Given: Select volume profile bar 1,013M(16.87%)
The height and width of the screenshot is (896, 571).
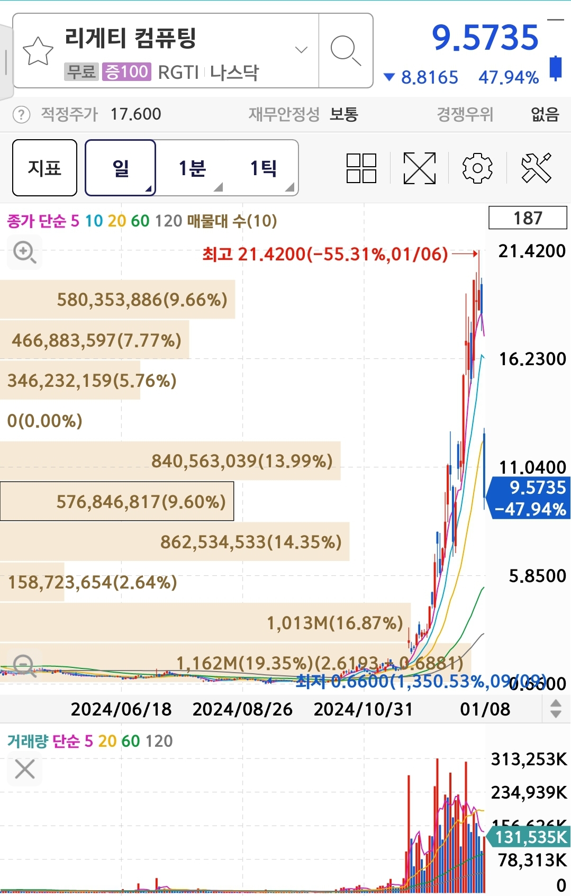Looking at the screenshot, I should 205,622.
